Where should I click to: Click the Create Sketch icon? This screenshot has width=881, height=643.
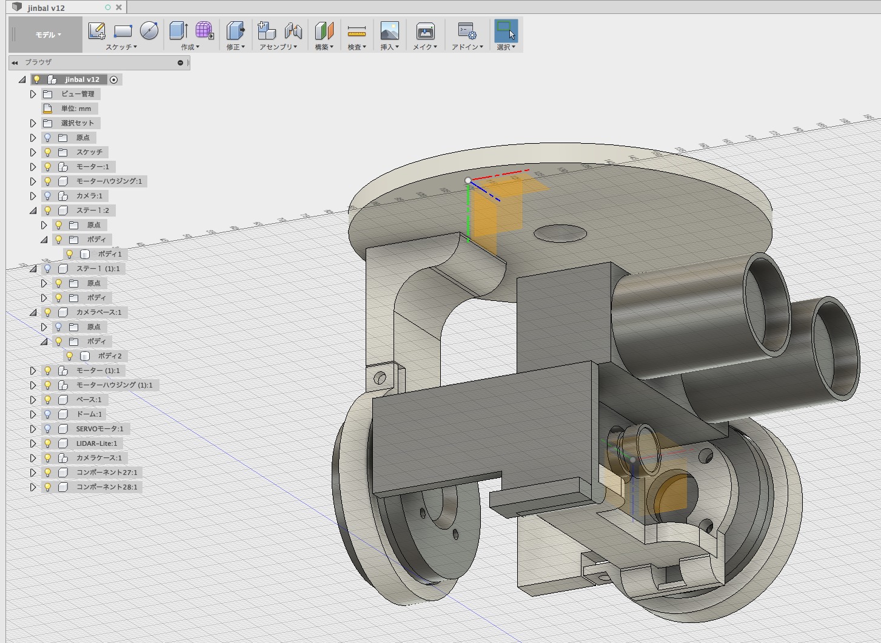tap(97, 30)
